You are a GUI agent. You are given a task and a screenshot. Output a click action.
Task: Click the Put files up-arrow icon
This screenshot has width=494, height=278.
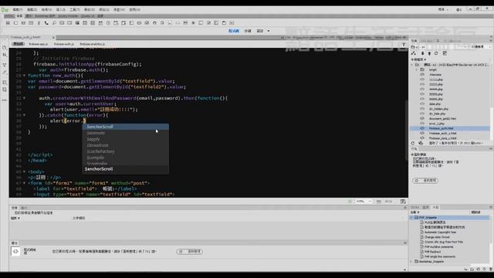point(429,53)
